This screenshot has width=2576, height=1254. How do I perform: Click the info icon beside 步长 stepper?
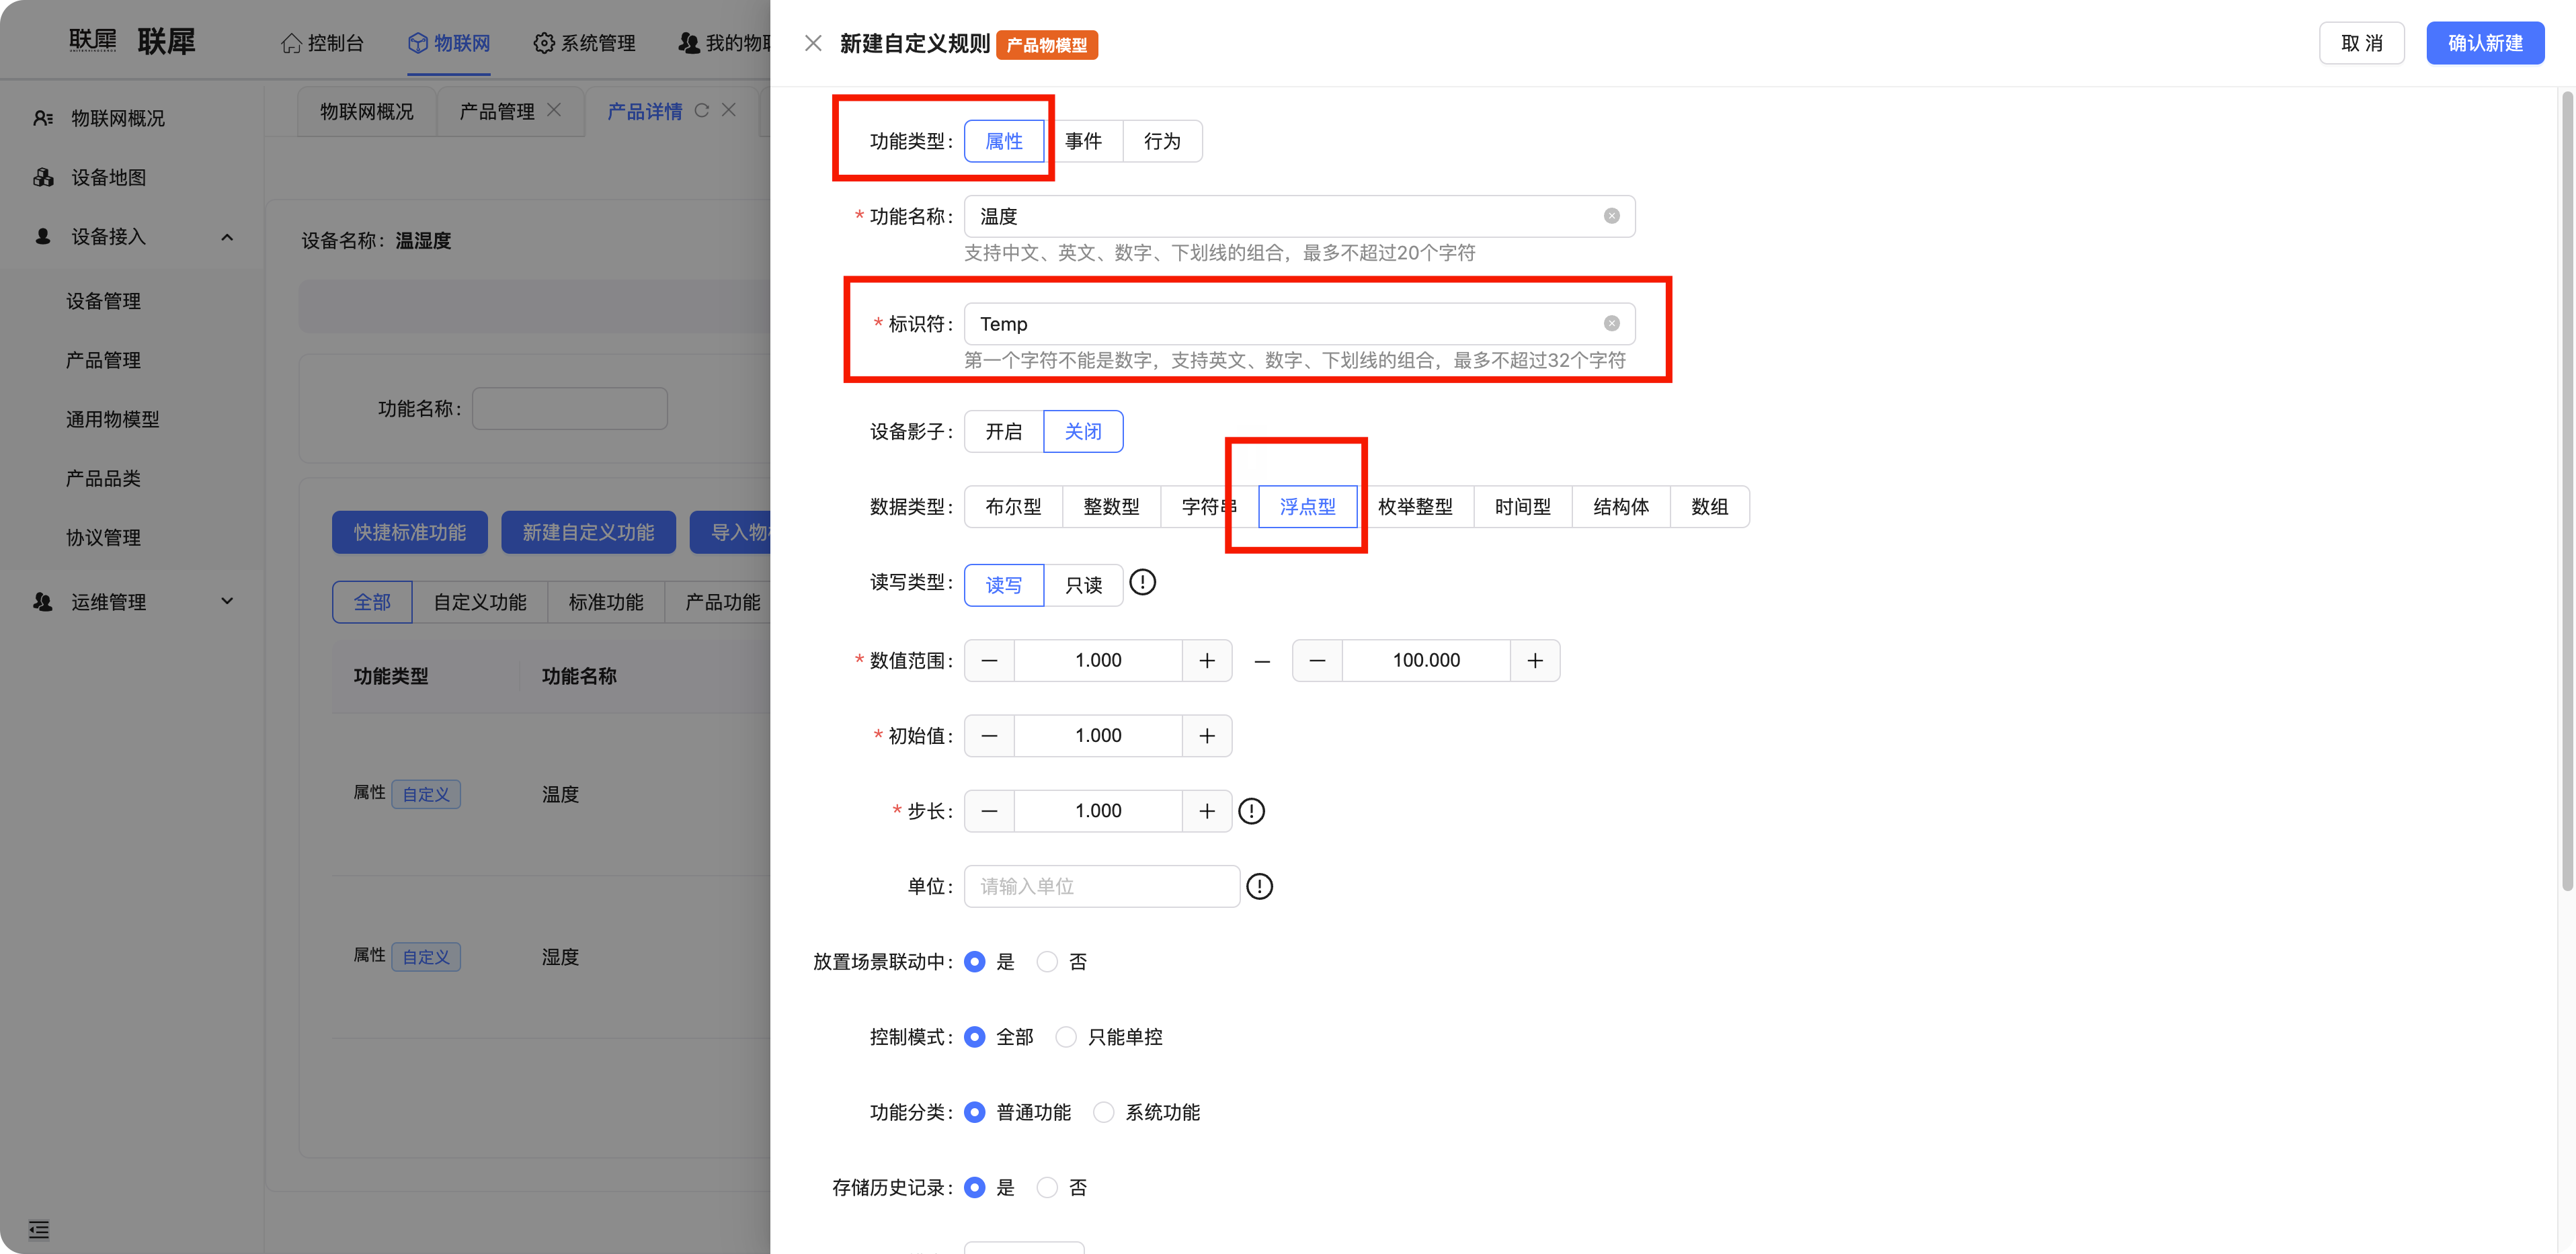pos(1251,811)
